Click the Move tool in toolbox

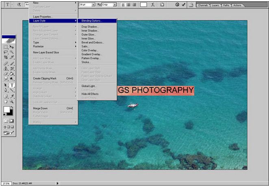click(12, 47)
